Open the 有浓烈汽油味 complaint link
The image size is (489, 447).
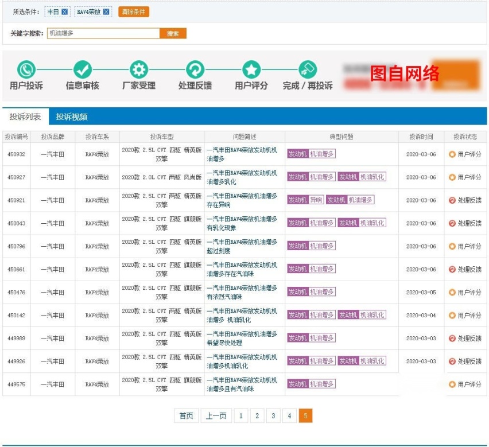[242, 293]
